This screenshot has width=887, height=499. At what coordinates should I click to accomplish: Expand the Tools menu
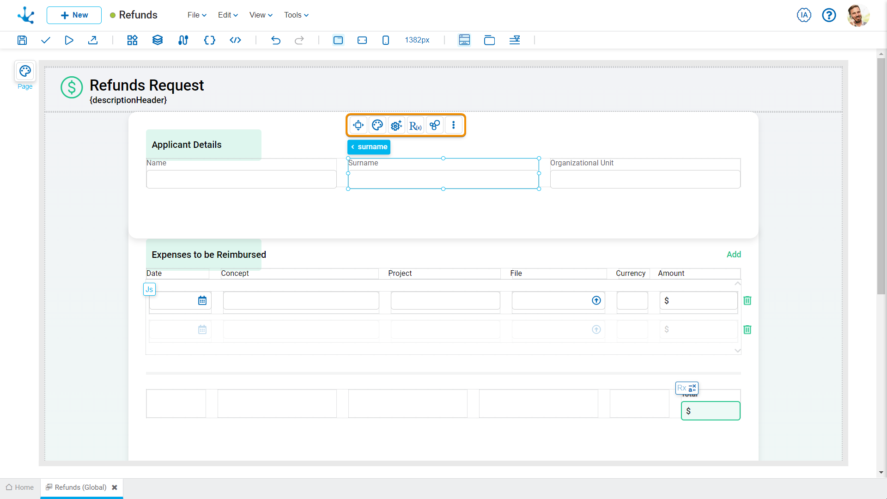tap(296, 15)
